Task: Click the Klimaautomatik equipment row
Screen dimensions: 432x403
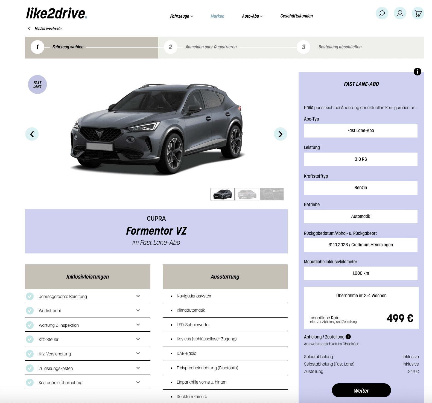Action: (225, 310)
